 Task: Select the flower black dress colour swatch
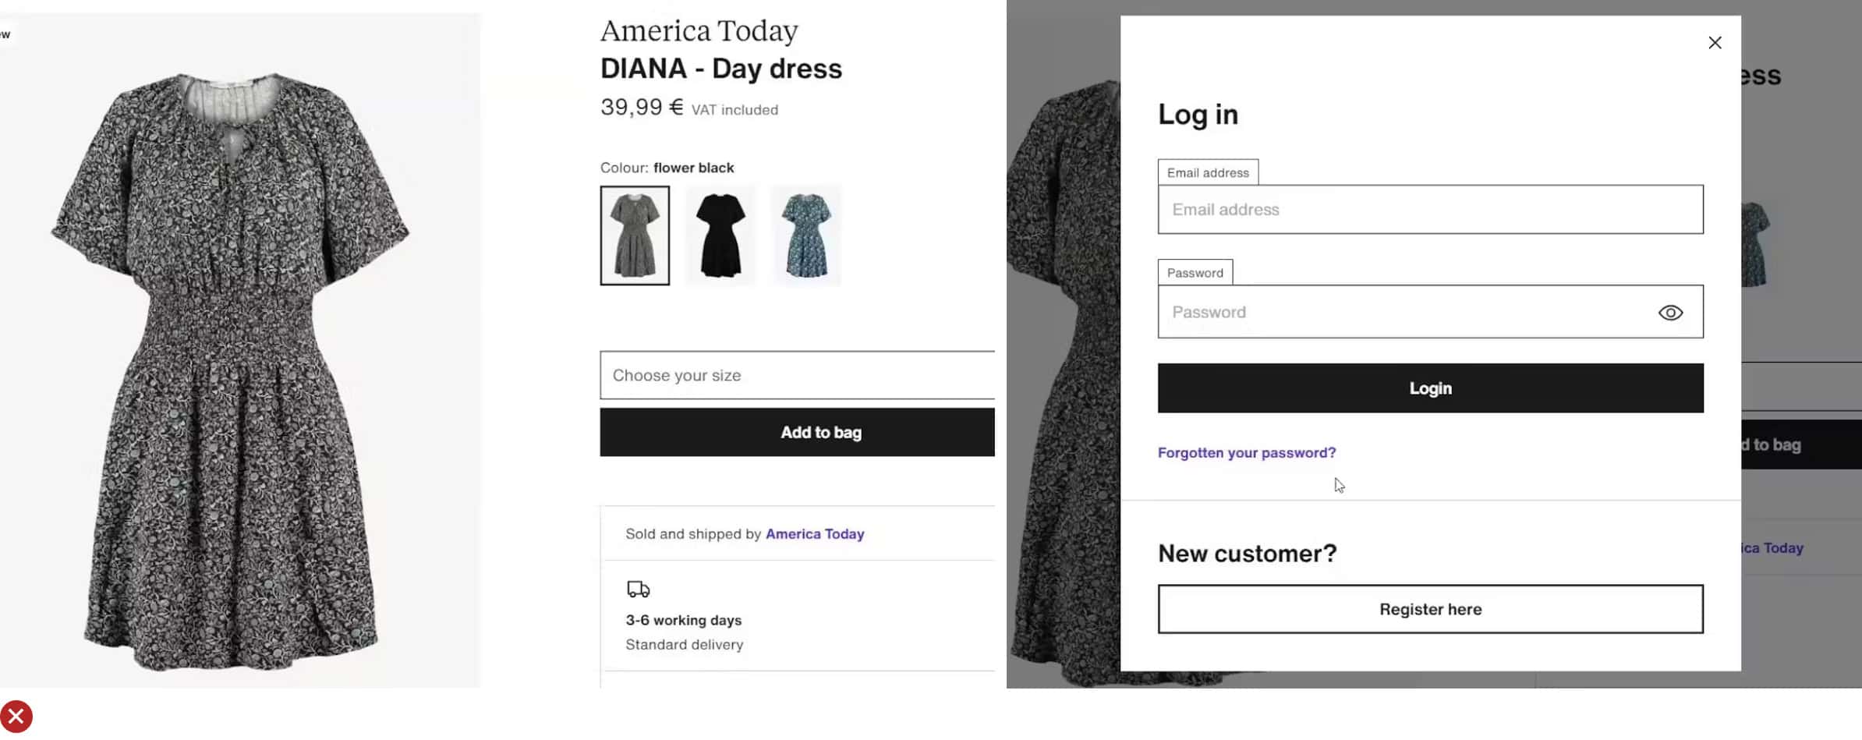coord(635,235)
